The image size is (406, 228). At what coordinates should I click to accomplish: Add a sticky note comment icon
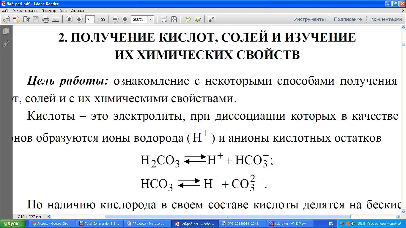click(188, 20)
